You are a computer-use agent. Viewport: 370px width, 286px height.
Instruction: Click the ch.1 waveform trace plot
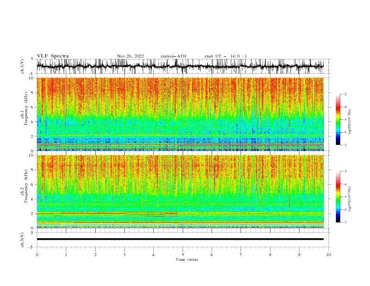pyautogui.click(x=180, y=66)
